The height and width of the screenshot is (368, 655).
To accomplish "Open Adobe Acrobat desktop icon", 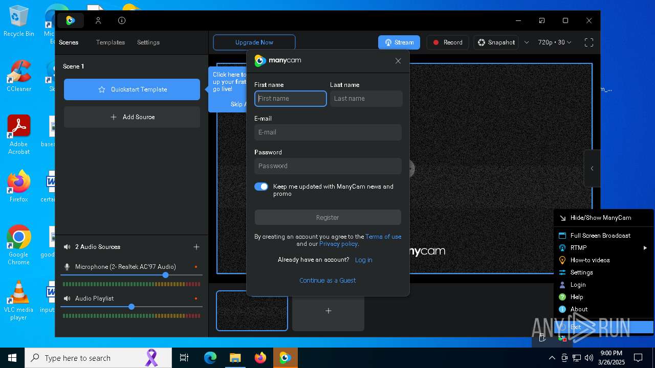I will [x=19, y=135].
